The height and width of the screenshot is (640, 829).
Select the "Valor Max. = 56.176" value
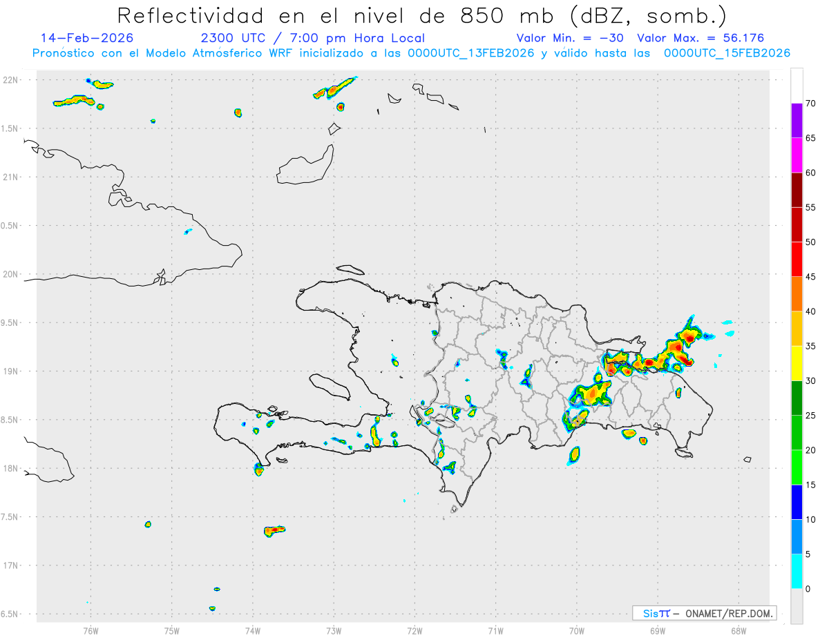[x=701, y=38]
